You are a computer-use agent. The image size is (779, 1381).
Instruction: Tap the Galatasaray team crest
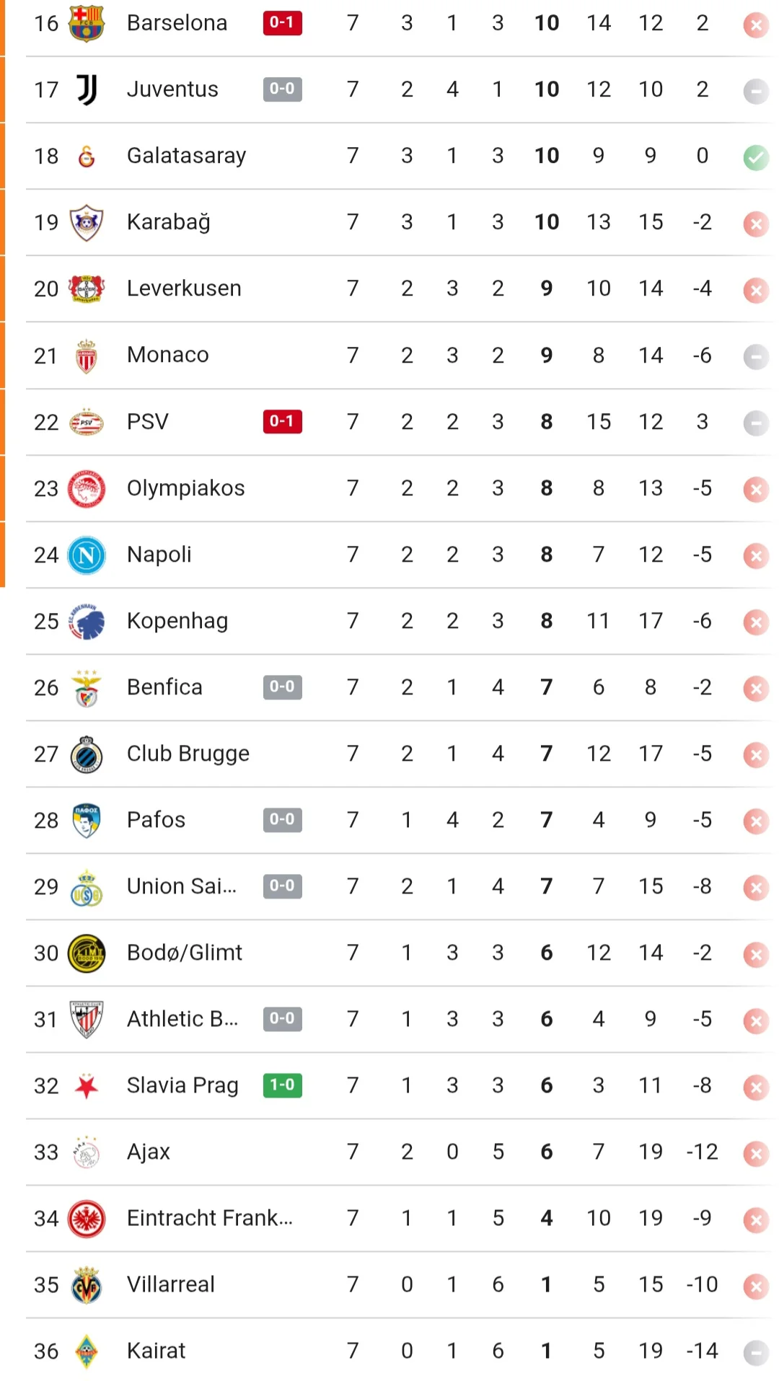point(87,156)
